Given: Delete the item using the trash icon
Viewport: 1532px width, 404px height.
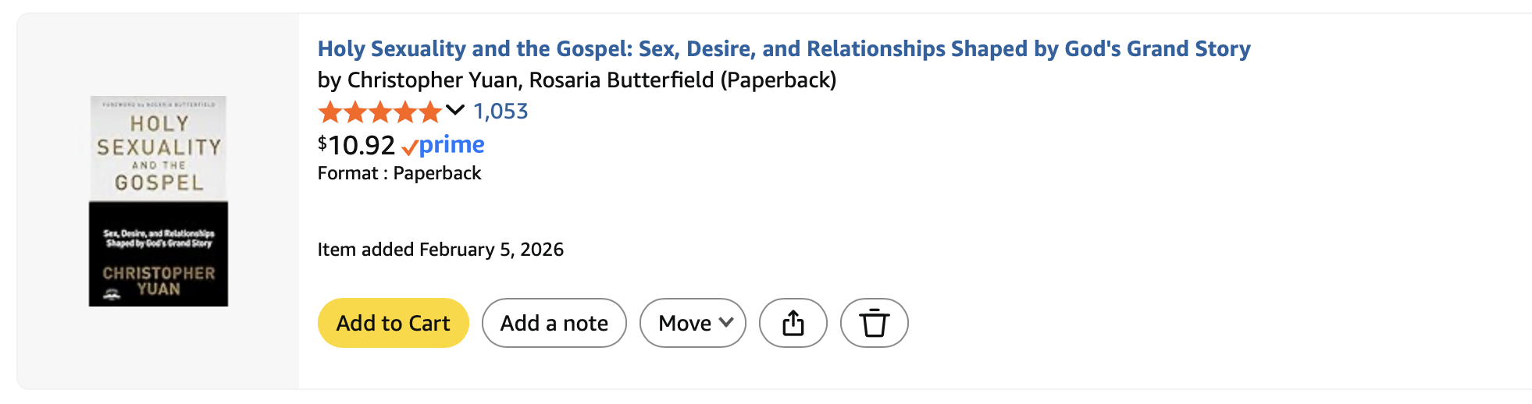Looking at the screenshot, I should tap(874, 323).
